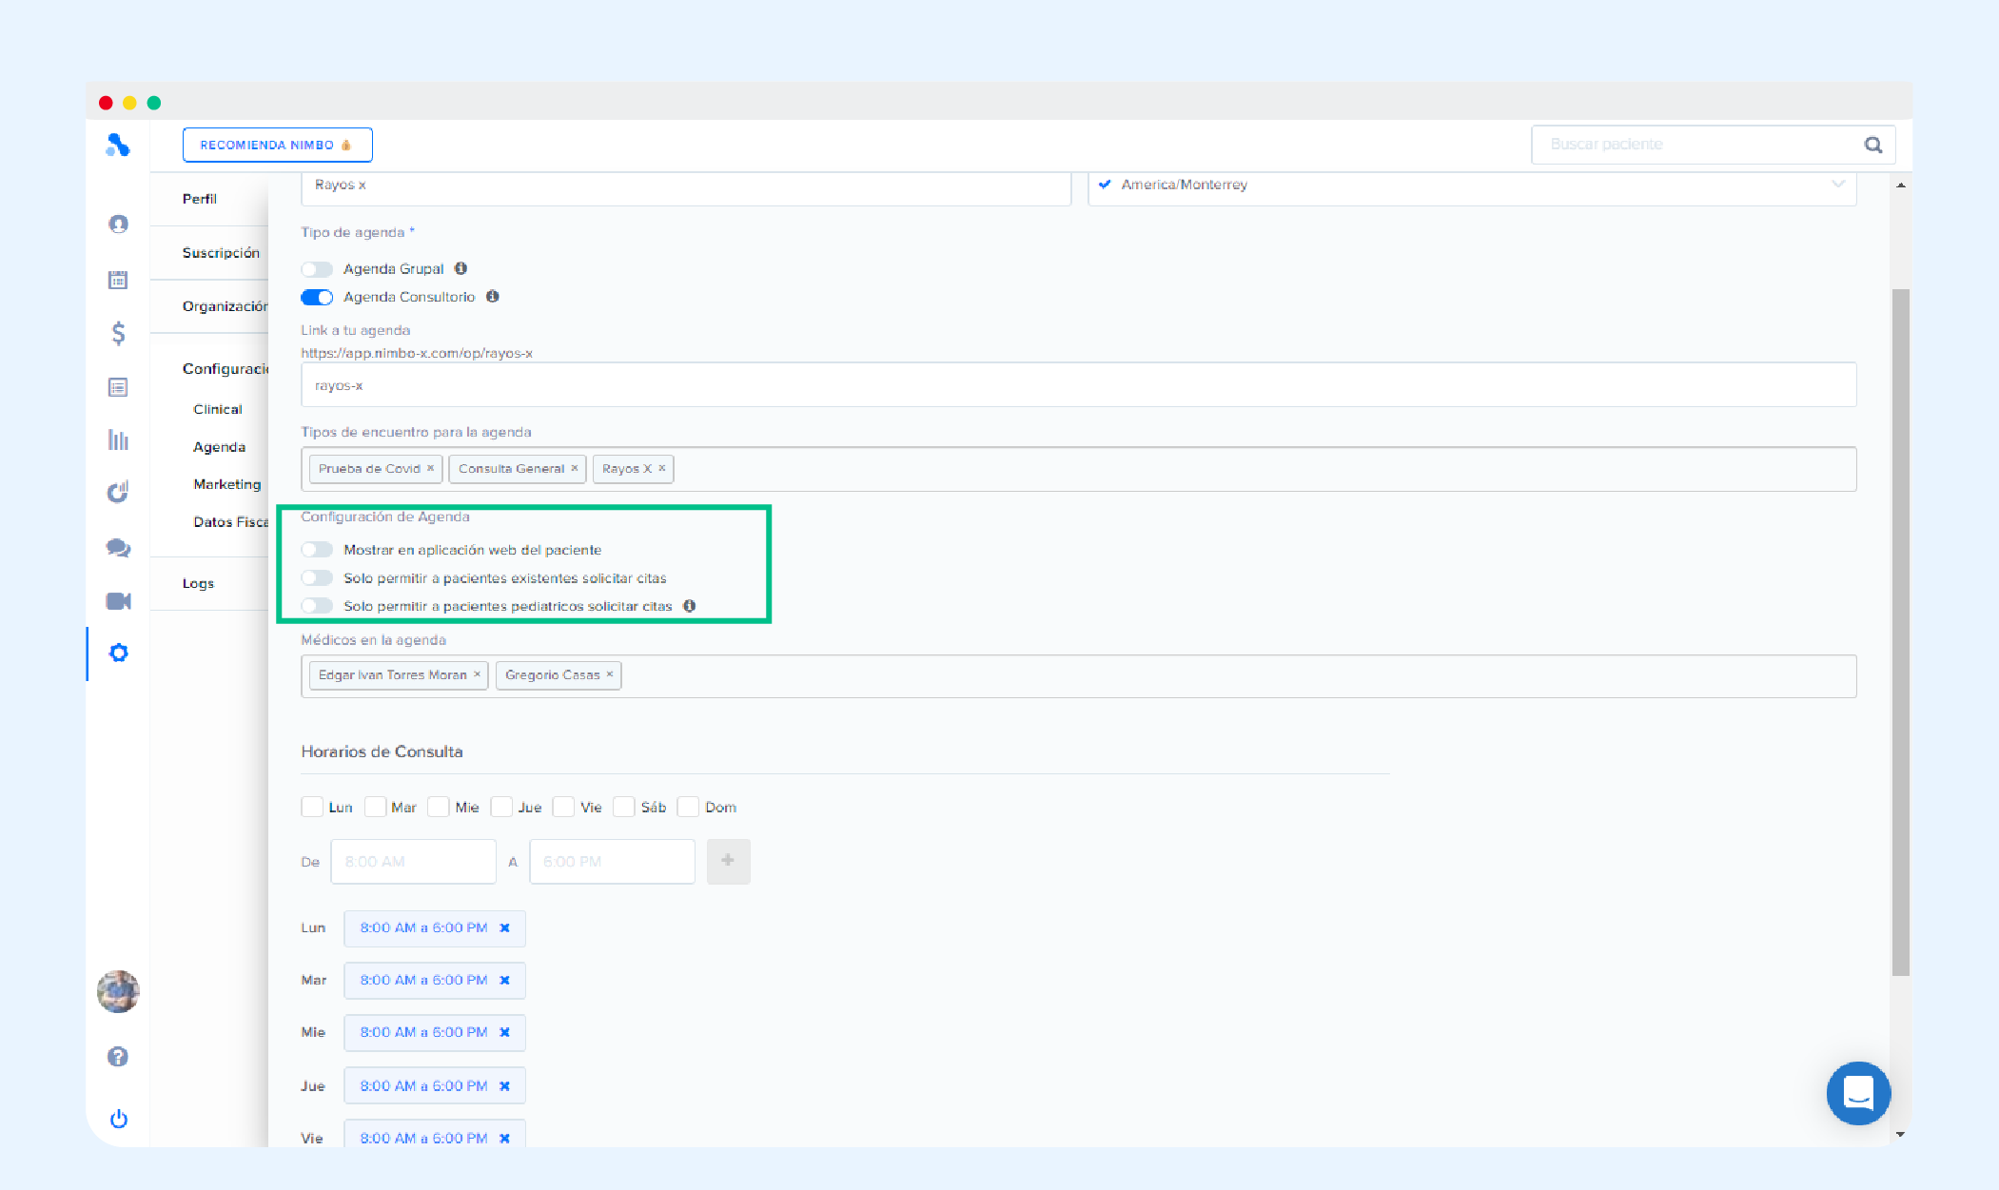Toggle the Agenda Grupal switch
Screen dimensions: 1999x1190
coord(317,269)
